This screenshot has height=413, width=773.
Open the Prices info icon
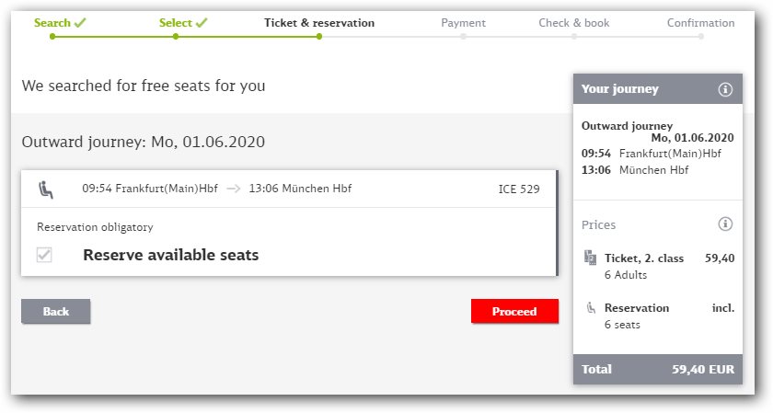[725, 224]
